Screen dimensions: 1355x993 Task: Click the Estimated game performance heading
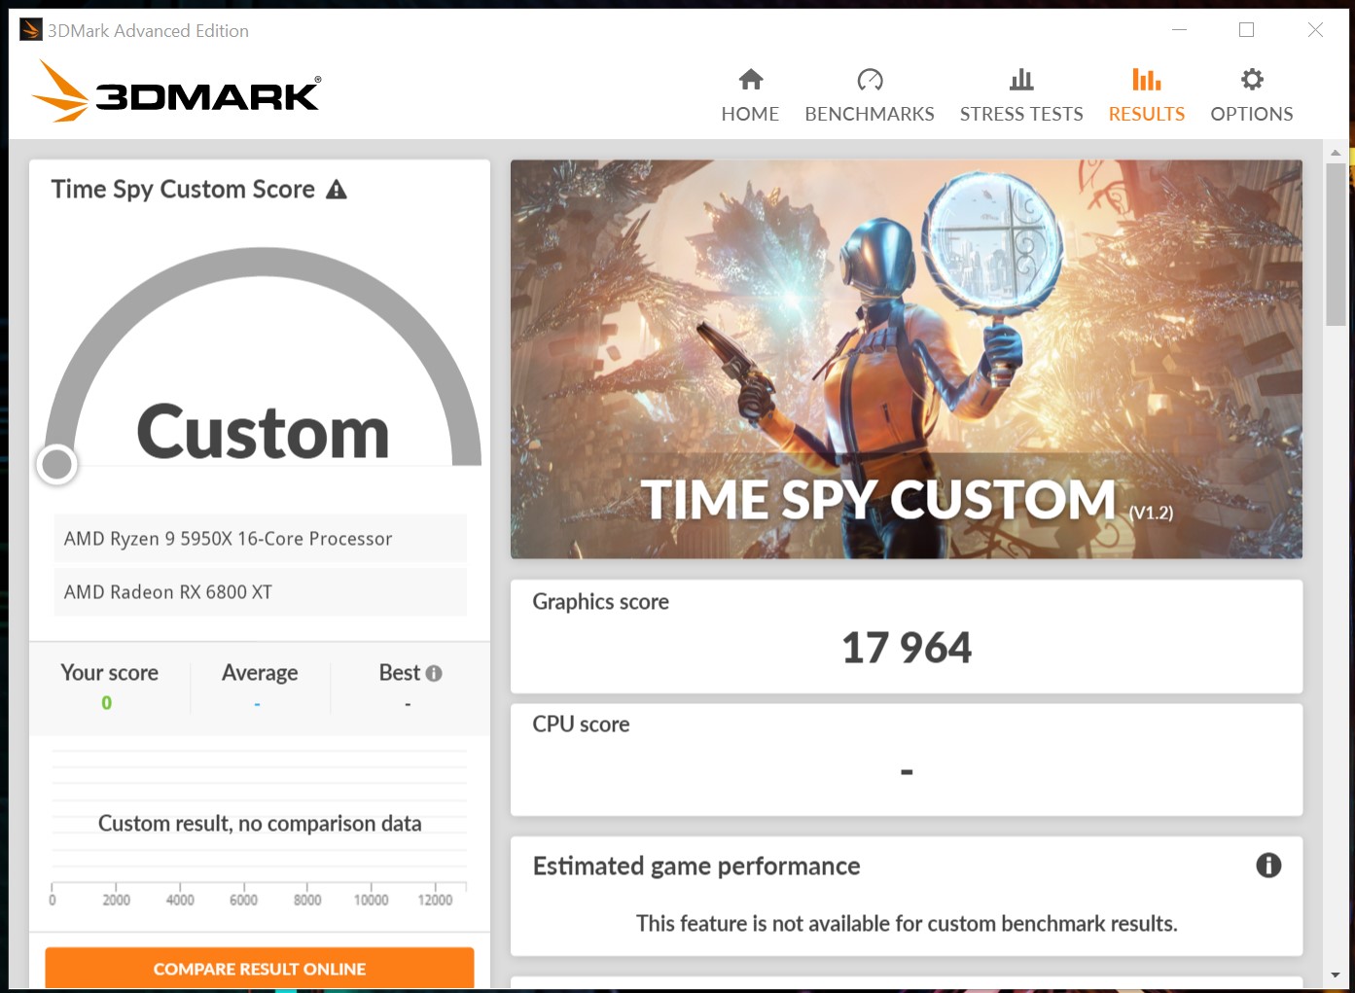click(696, 867)
